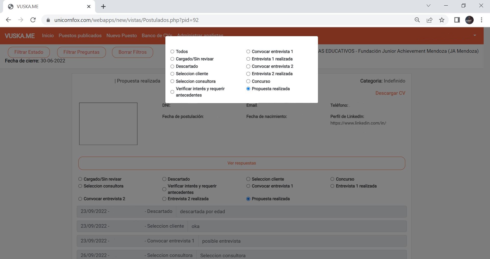Open the tab search chevron

(x=428, y=6)
